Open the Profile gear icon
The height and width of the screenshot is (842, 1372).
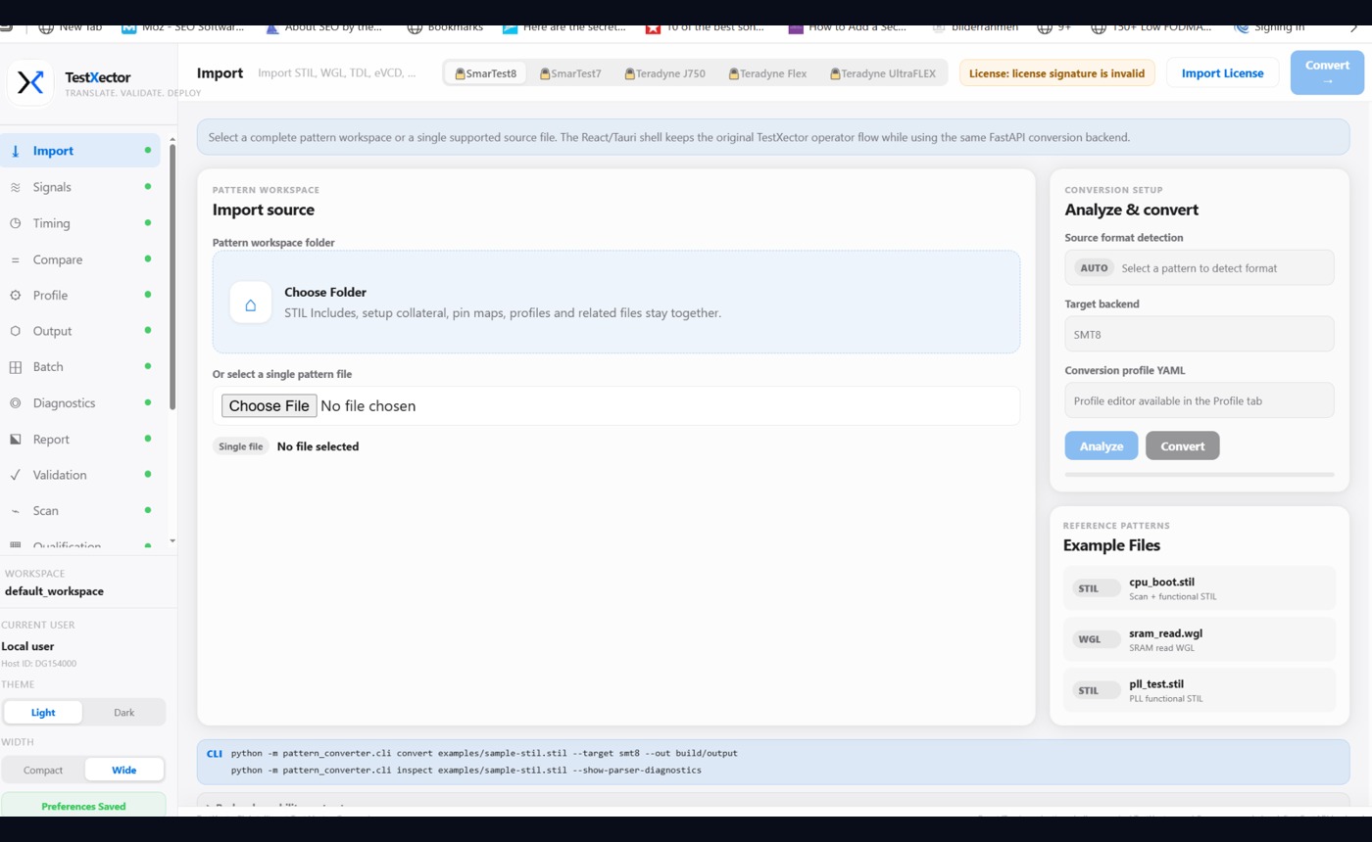pos(15,295)
